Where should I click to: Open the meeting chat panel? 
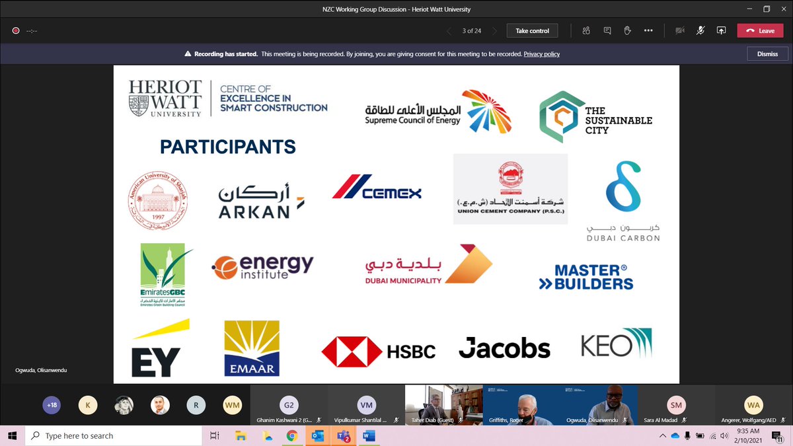pos(607,30)
